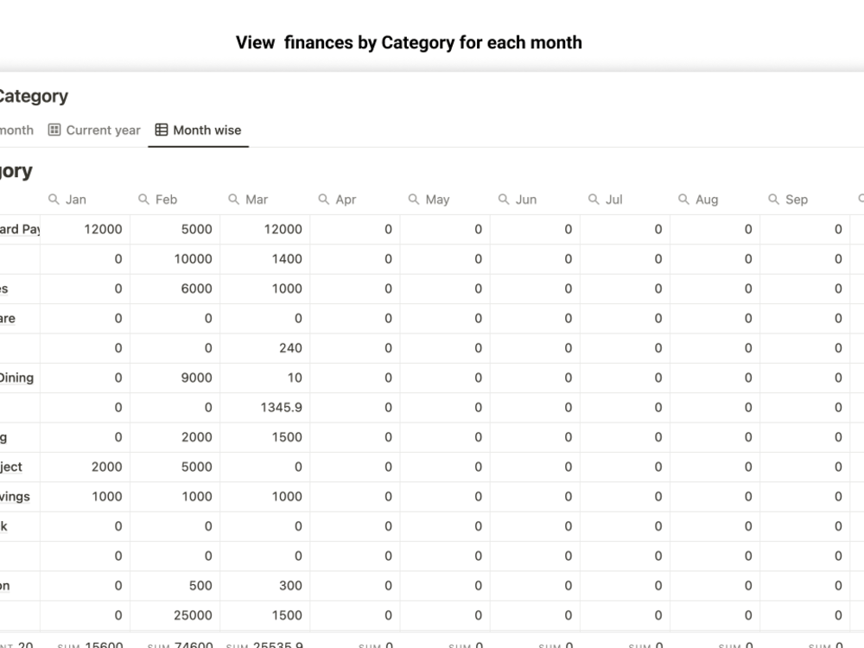Select the Mar cell showing 1345.9
The width and height of the screenshot is (864, 648).
pos(265,408)
